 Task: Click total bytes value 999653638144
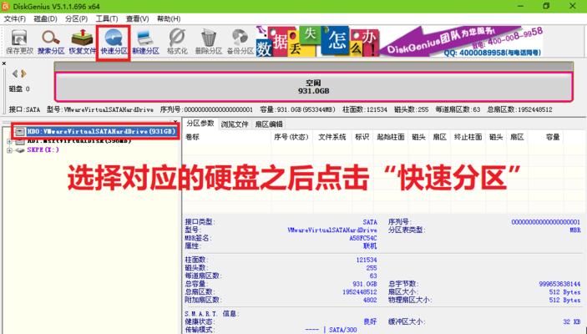[x=559, y=284]
